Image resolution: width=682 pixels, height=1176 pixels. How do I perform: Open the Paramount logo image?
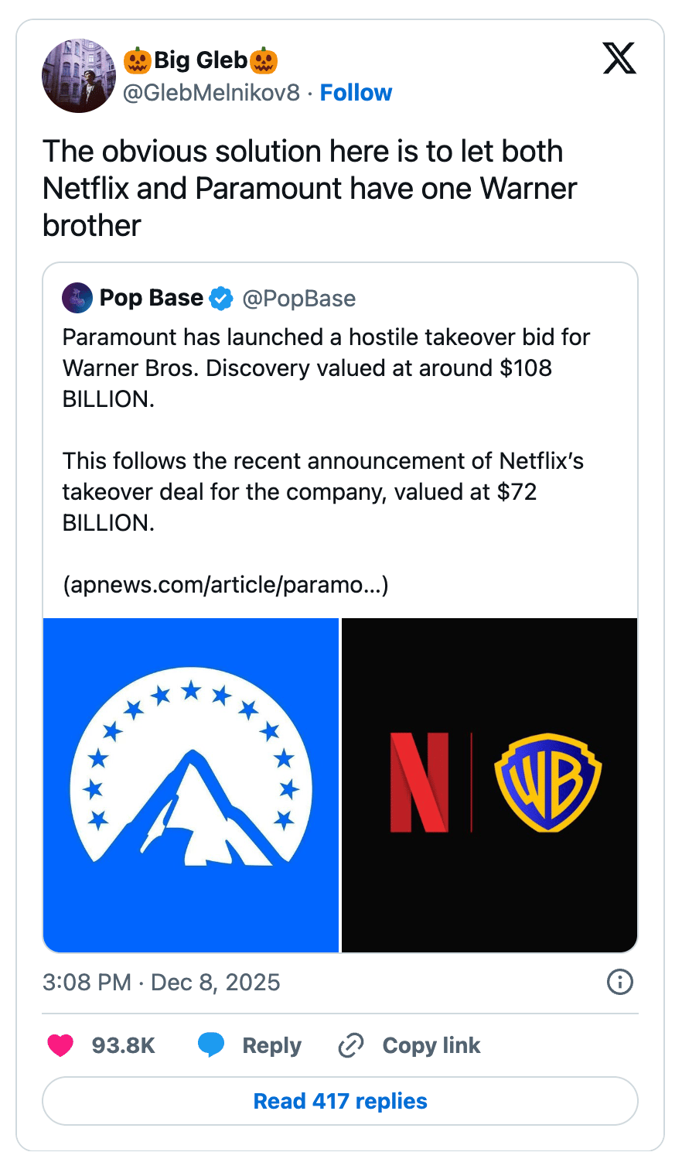(191, 785)
